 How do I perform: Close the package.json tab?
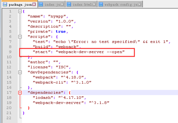pyautogui.click(x=34, y=5)
